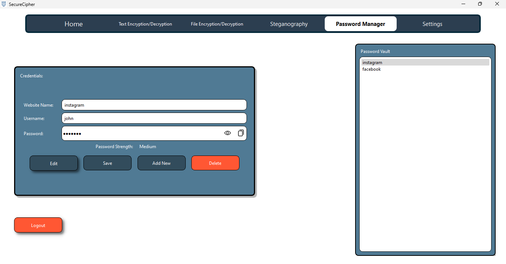The width and height of the screenshot is (506, 264).
Task: Show the password with the eye icon
Action: click(228, 133)
